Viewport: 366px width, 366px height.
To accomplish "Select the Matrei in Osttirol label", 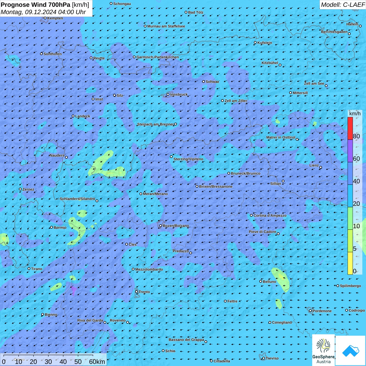I will coord(281,137).
